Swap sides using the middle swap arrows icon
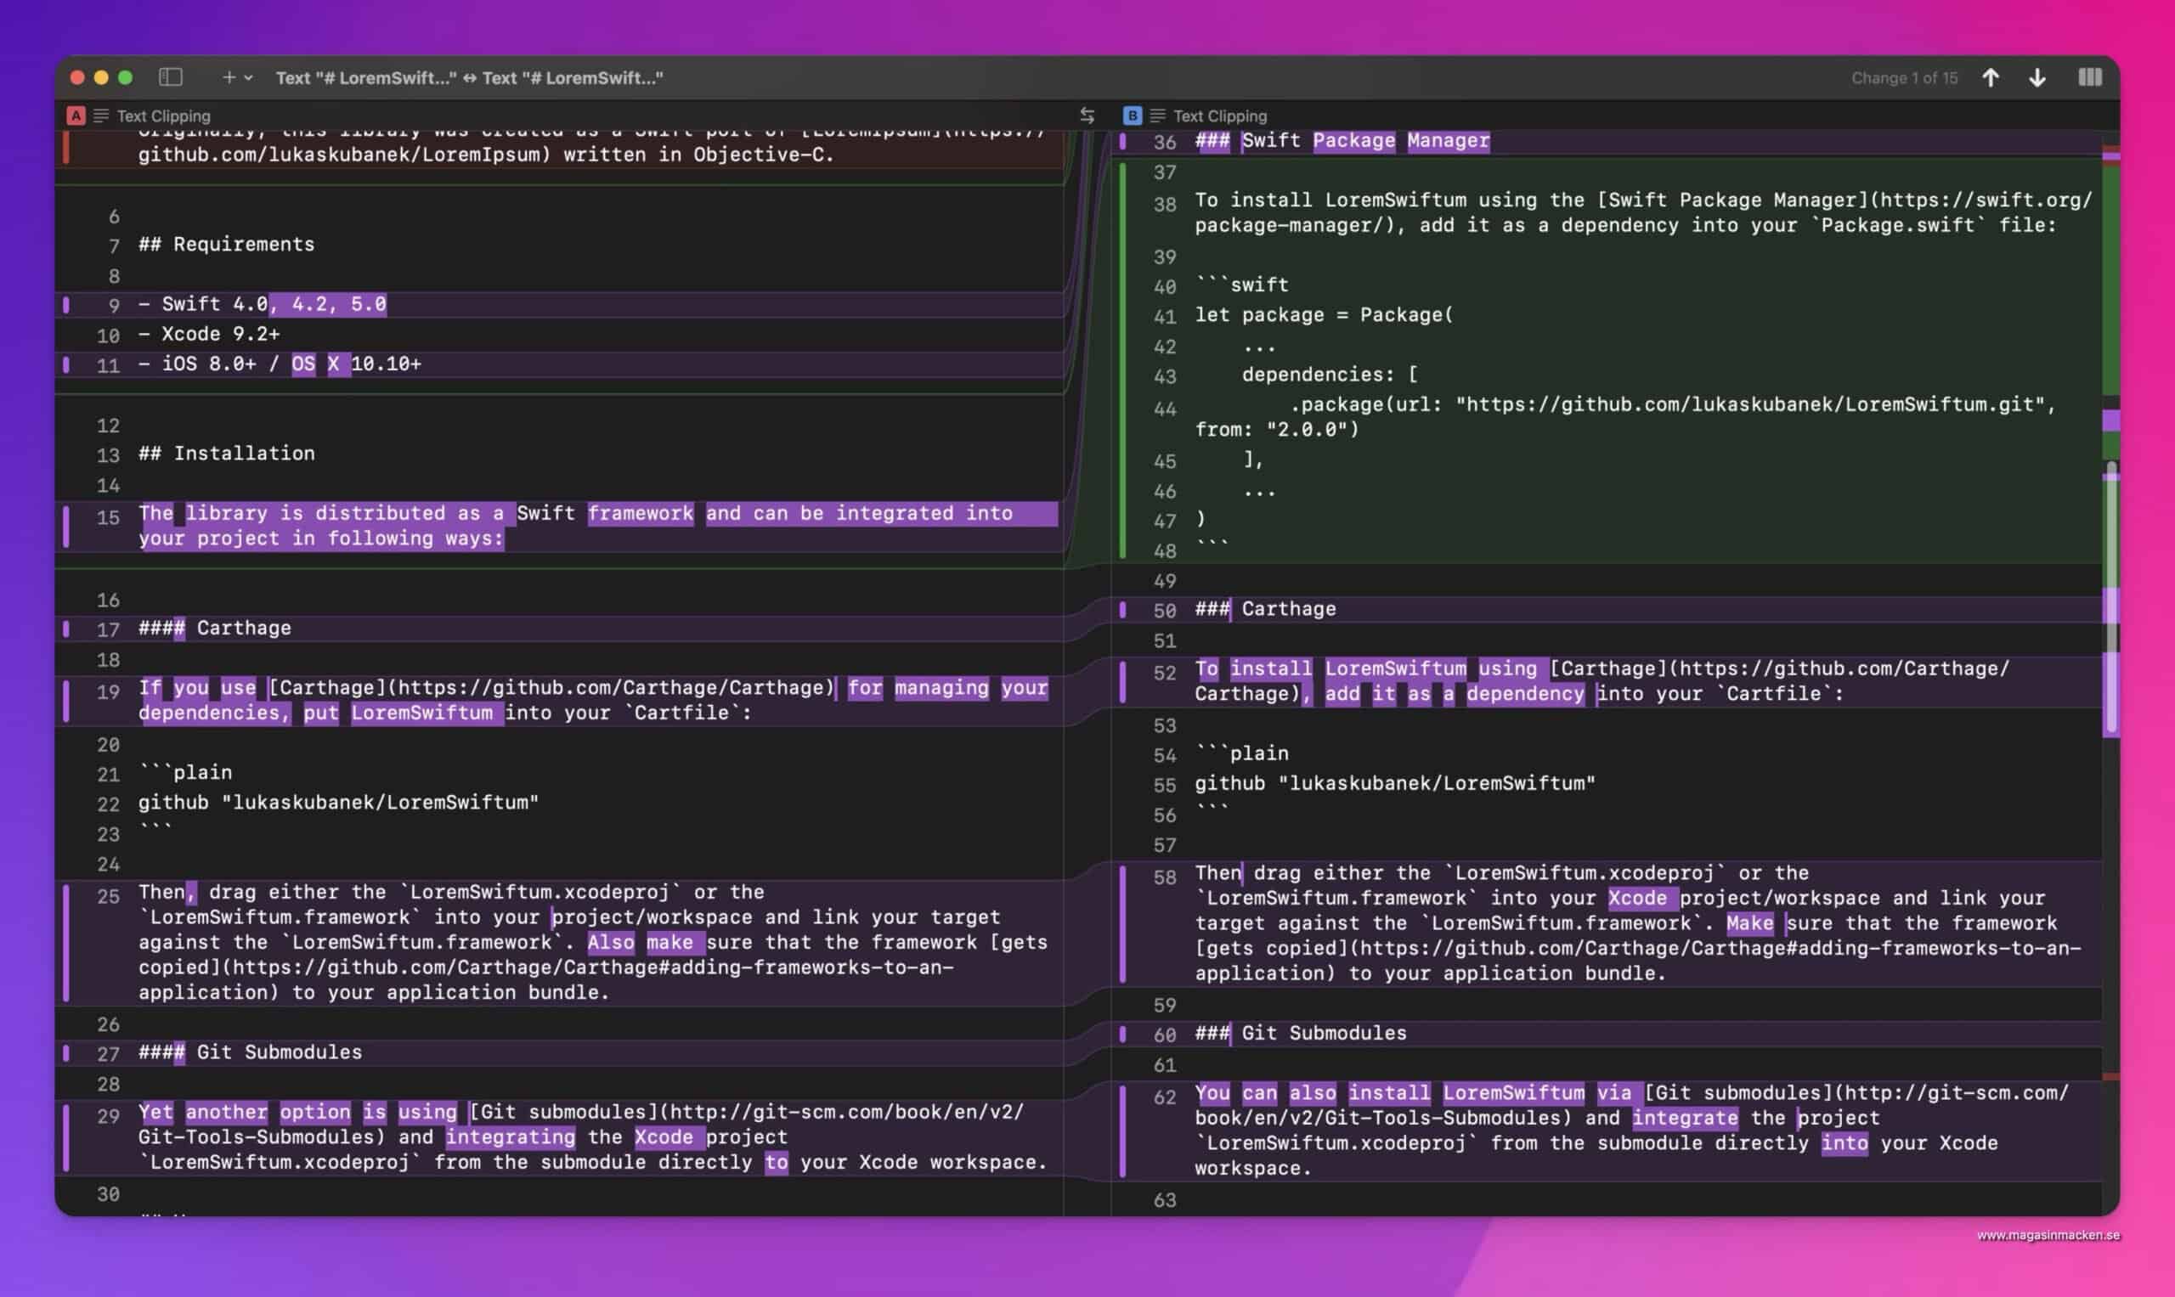The height and width of the screenshot is (1297, 2175). pyautogui.click(x=1087, y=116)
